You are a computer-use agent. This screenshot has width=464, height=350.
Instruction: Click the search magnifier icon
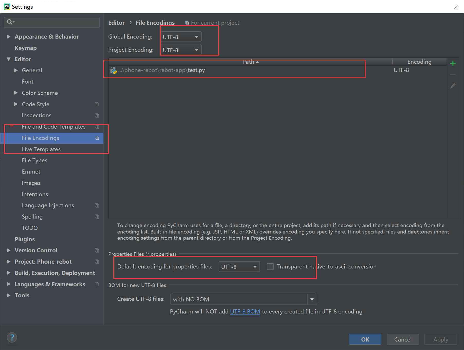pyautogui.click(x=10, y=22)
